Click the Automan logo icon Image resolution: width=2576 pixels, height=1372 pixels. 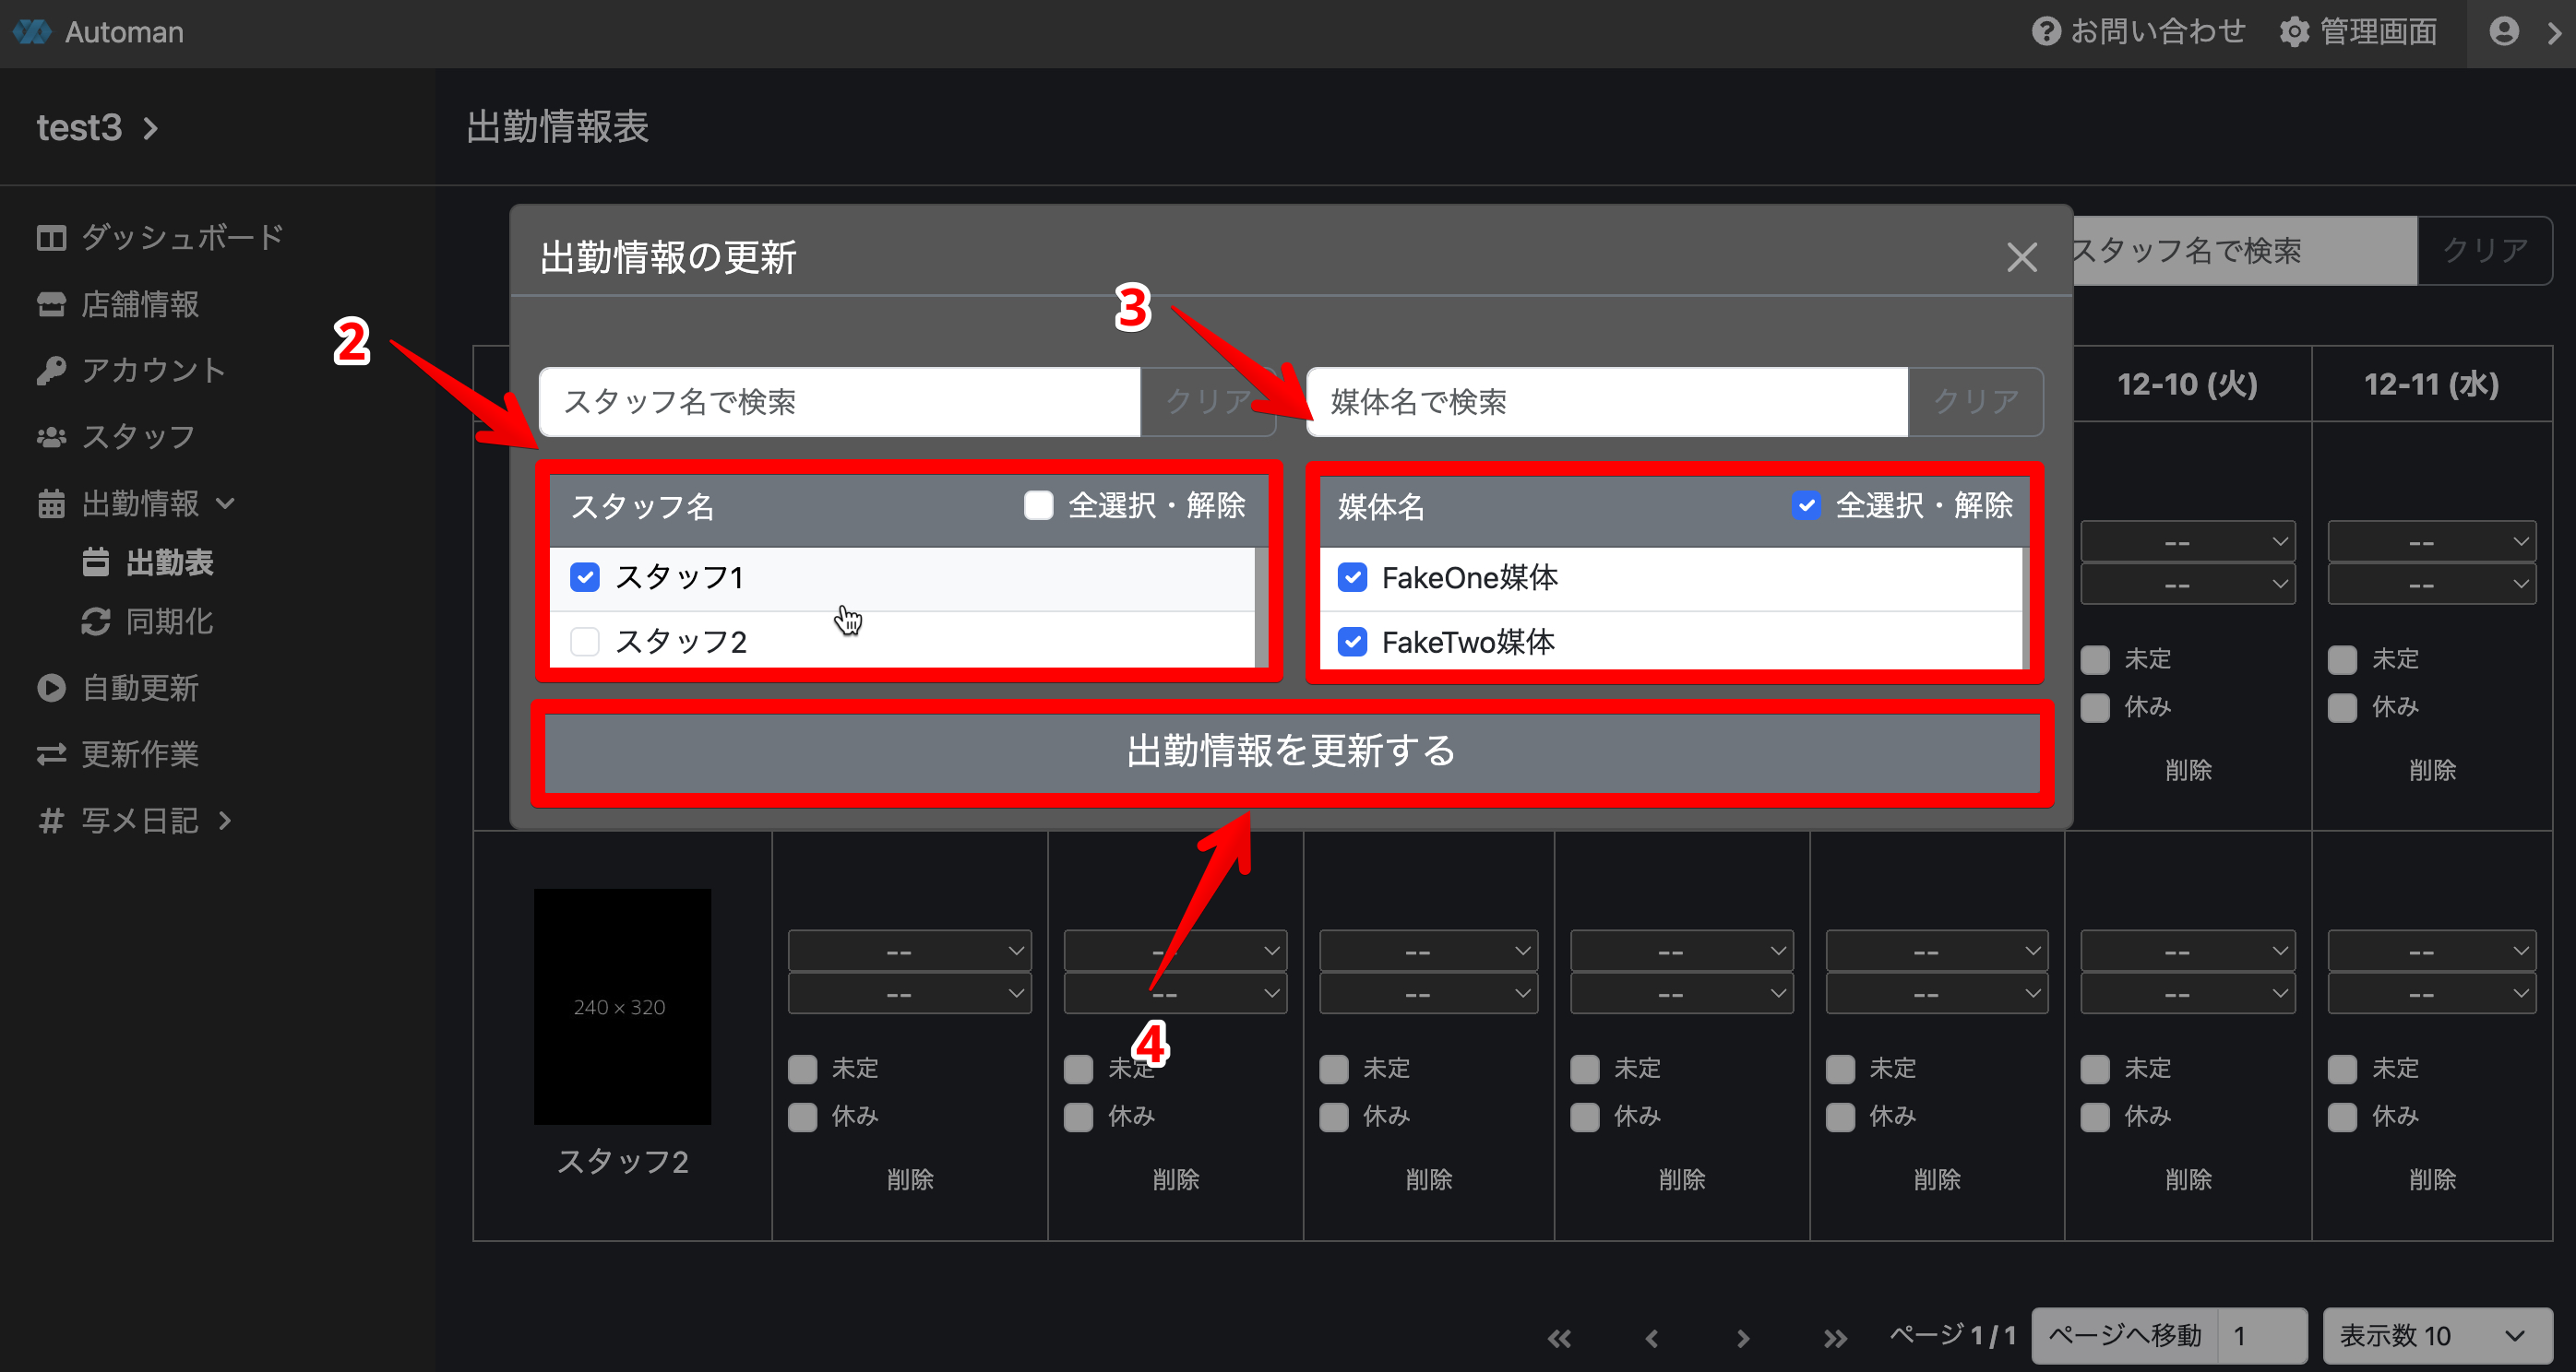[x=32, y=32]
